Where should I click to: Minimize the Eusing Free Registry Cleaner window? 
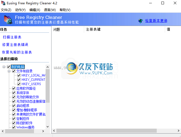(151, 3)
